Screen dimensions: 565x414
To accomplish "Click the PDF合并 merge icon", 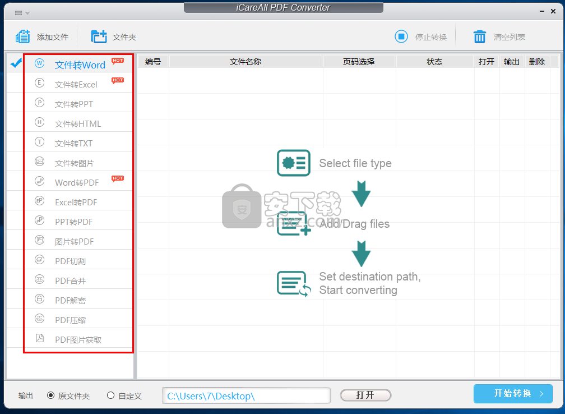I will 40,279.
